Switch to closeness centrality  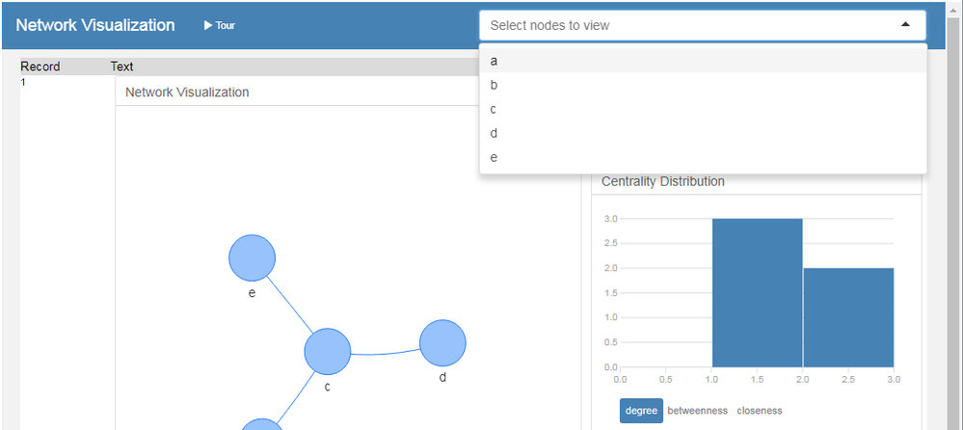click(x=760, y=411)
